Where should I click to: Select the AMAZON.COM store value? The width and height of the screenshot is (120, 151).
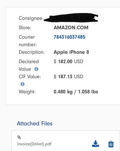pos(71,27)
